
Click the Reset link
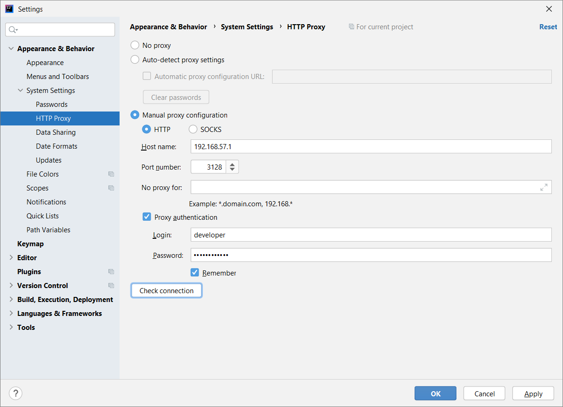pyautogui.click(x=548, y=27)
